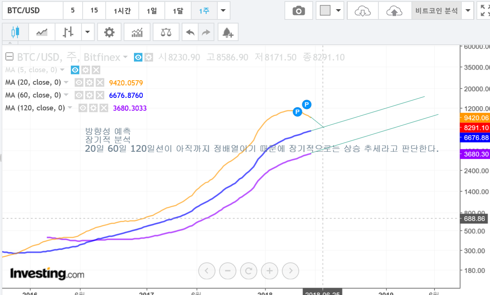The image size is (490, 295).
Task: Switch to the 15 minute timeframe
Action: pyautogui.click(x=94, y=11)
